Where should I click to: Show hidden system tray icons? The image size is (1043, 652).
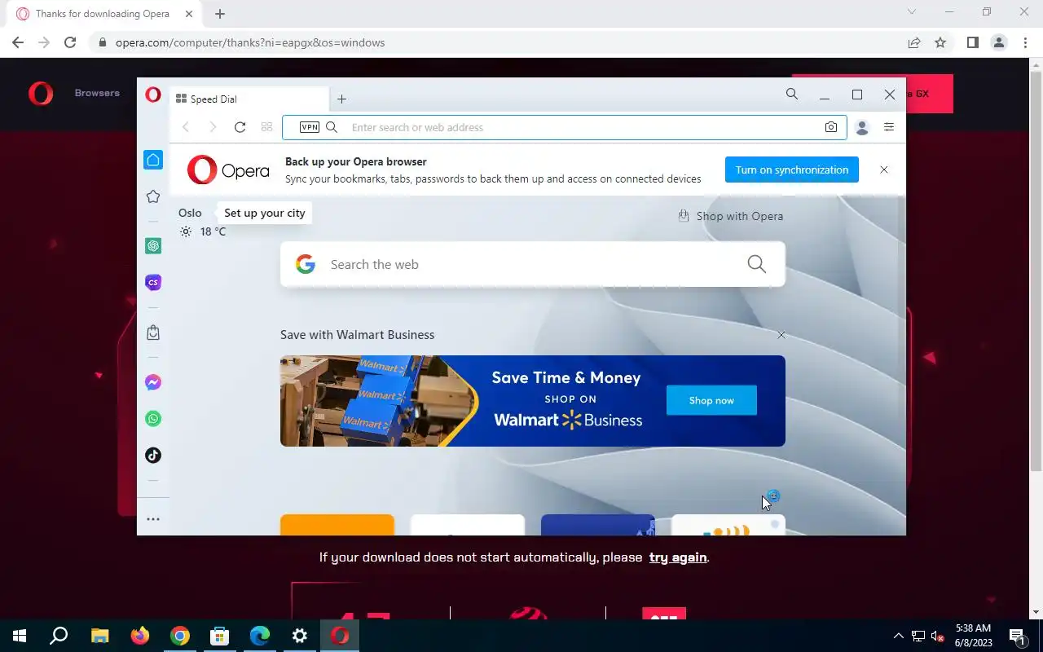point(899,636)
